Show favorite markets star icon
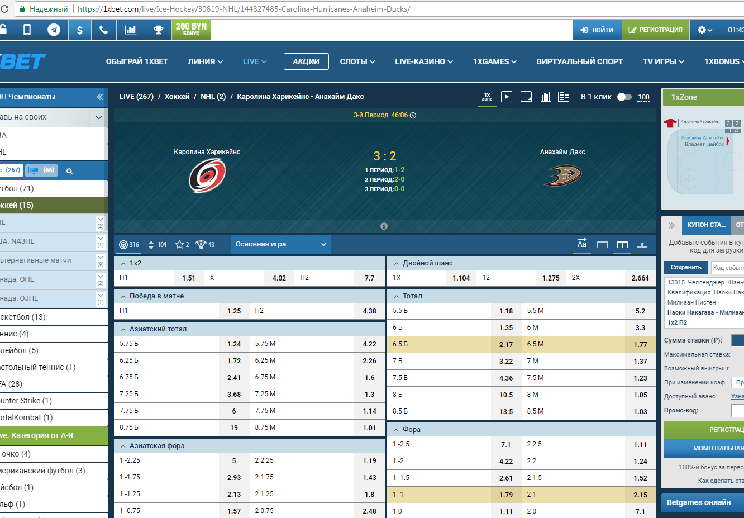This screenshot has width=744, height=518. (182, 244)
